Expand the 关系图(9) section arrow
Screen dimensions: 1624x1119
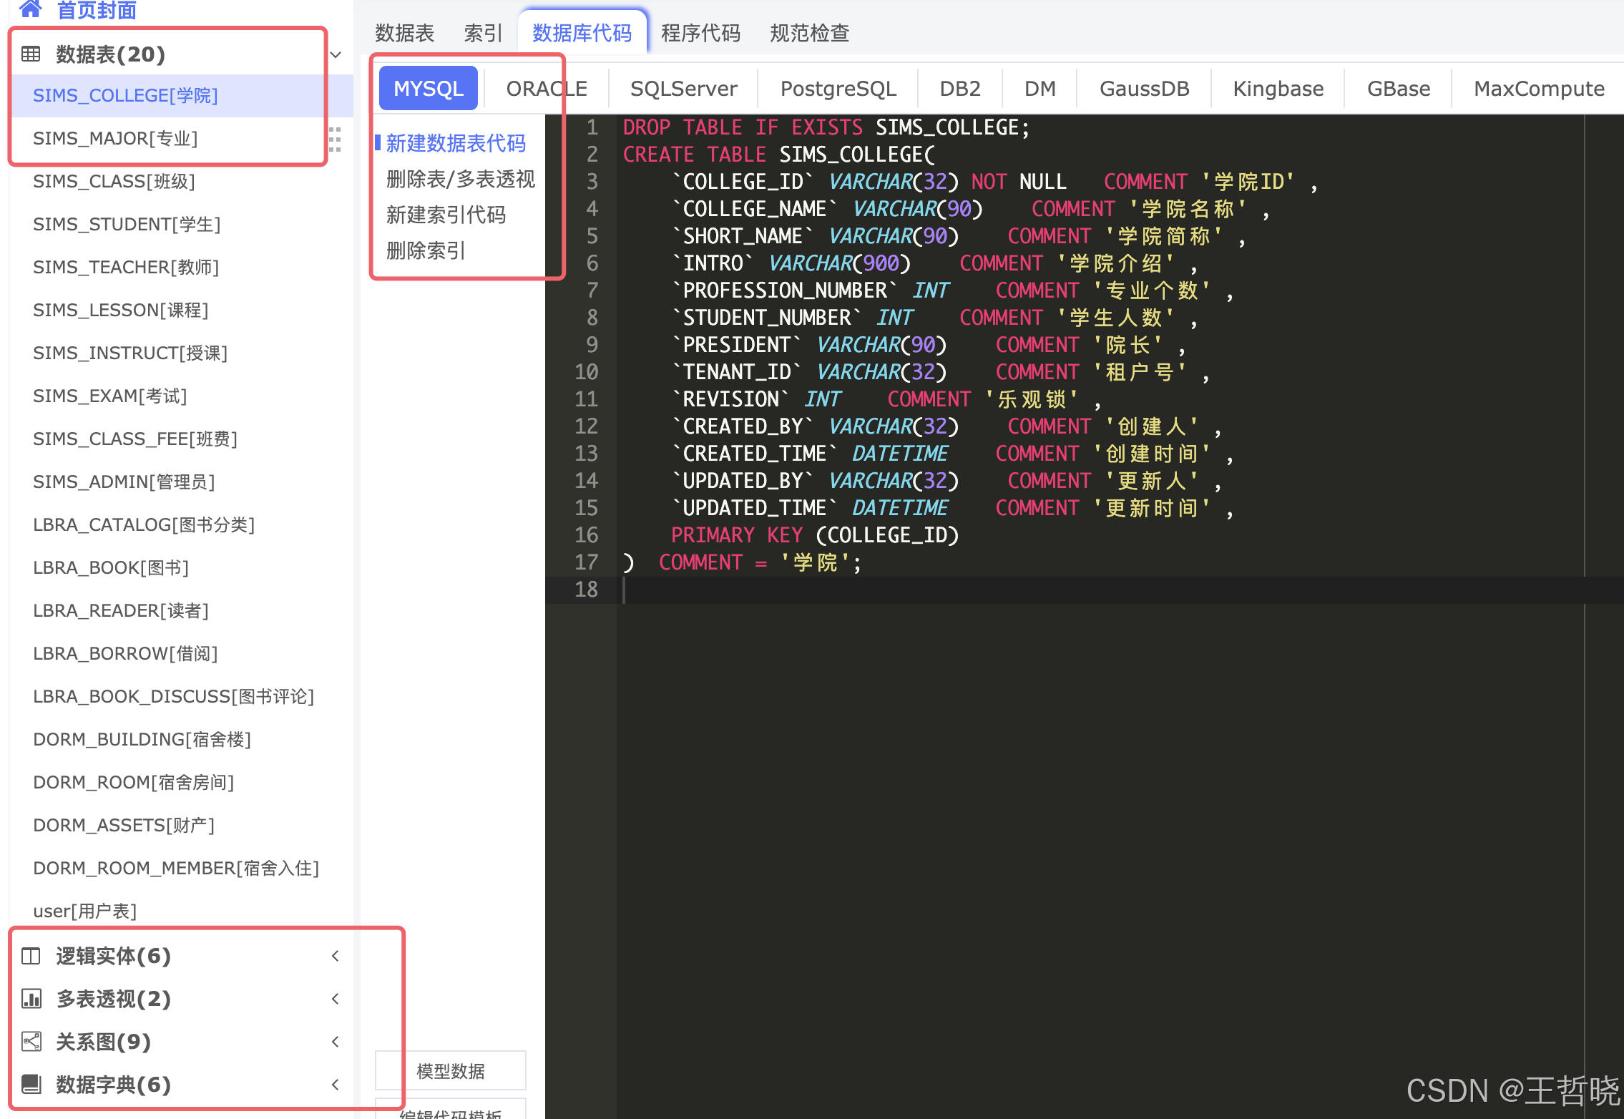(336, 1042)
